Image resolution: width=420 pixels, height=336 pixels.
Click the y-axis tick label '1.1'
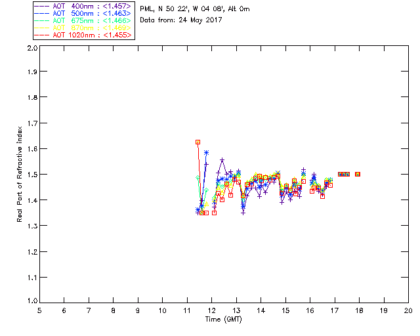(x=32, y=278)
